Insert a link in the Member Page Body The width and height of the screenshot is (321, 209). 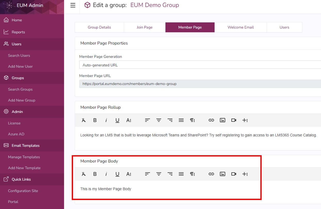click(x=211, y=174)
